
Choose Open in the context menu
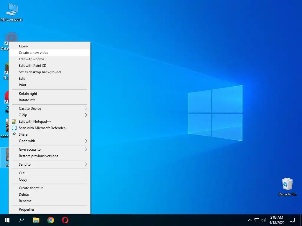[50, 46]
